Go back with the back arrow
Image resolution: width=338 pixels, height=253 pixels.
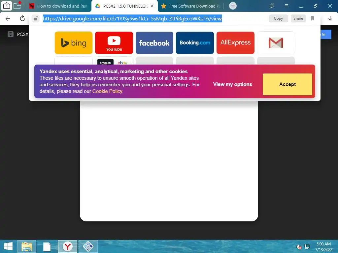pos(8,18)
